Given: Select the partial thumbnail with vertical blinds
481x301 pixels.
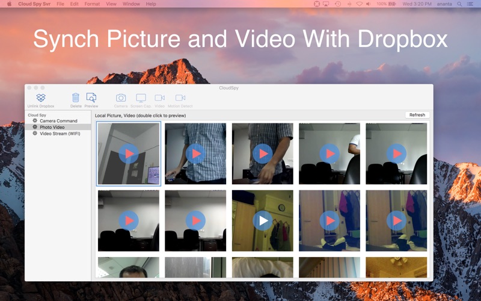Looking at the screenshot, I should click(x=329, y=267).
